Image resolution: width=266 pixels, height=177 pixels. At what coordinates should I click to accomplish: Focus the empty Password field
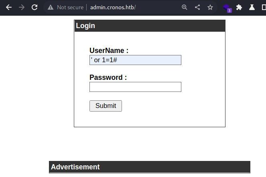135,87
